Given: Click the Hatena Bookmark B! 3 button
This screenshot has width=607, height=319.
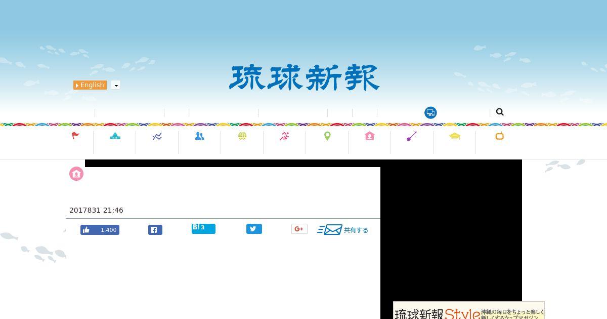Looking at the screenshot, I should [x=203, y=229].
